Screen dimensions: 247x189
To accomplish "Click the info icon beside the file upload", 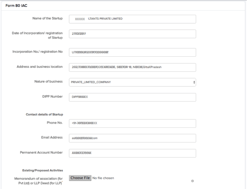I will (192, 181).
